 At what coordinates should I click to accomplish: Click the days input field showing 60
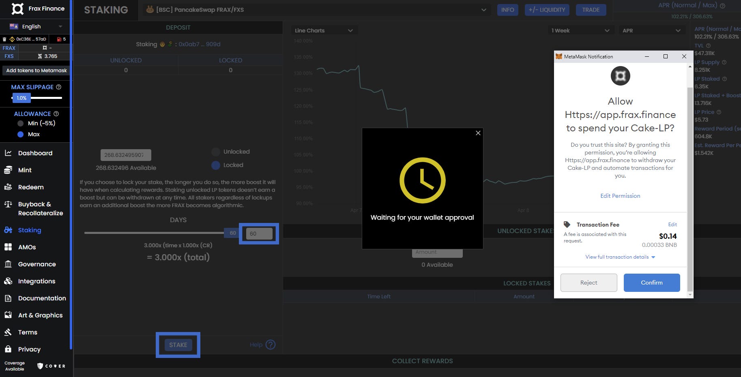(x=259, y=233)
